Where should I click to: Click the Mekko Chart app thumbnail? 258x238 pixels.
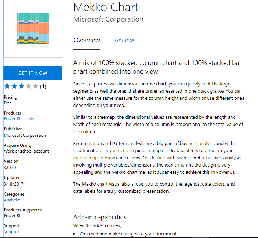tap(33, 28)
